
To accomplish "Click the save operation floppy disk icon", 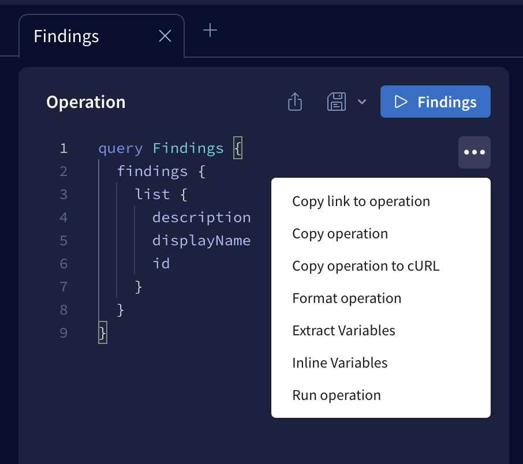I will tap(336, 102).
